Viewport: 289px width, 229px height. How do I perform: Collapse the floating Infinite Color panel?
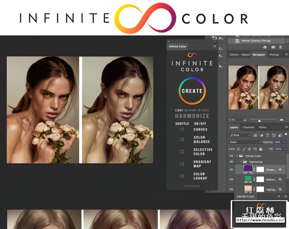point(215,41)
